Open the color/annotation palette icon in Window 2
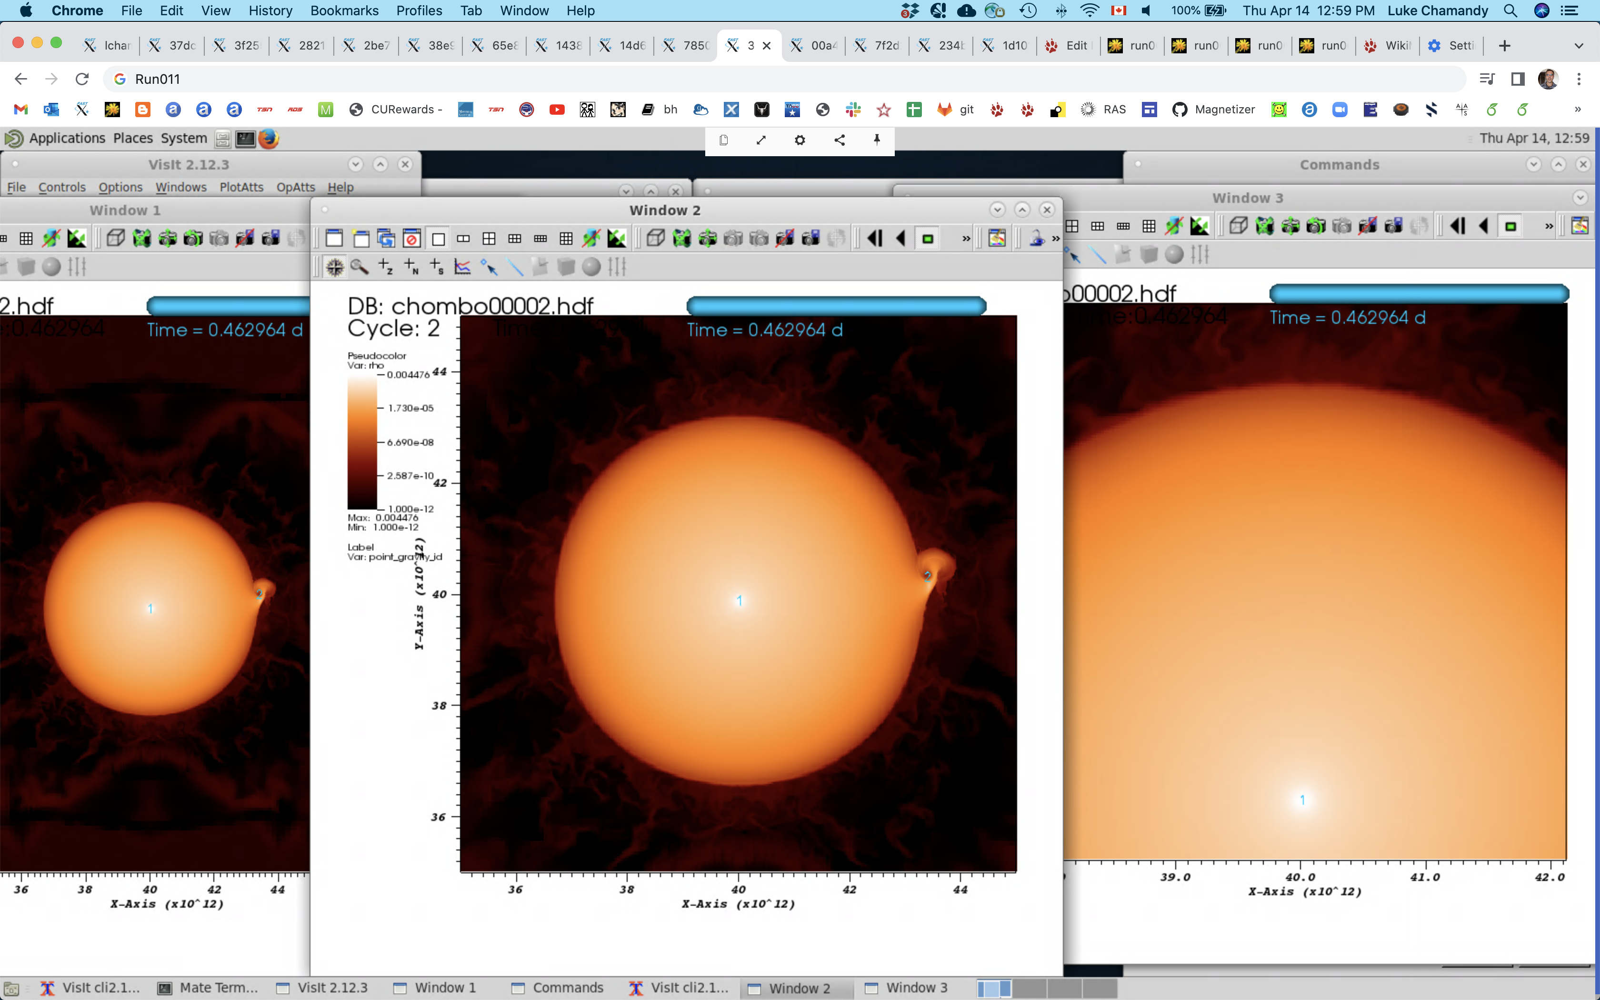This screenshot has width=1600, height=1000. pos(997,238)
